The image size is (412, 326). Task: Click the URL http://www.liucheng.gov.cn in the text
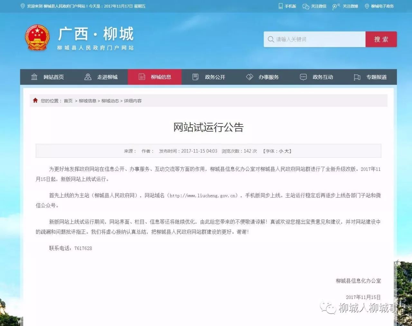pos(203,196)
